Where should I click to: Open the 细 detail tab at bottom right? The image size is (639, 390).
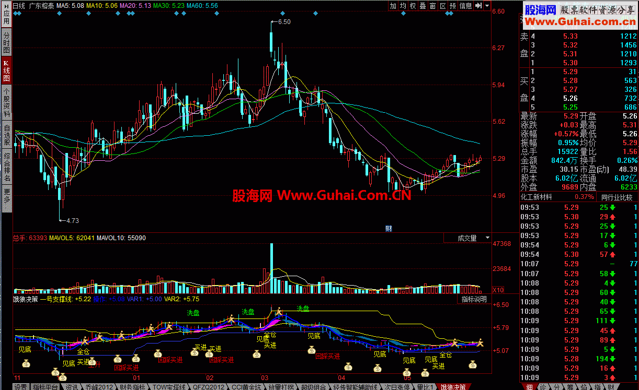pyautogui.click(x=529, y=386)
